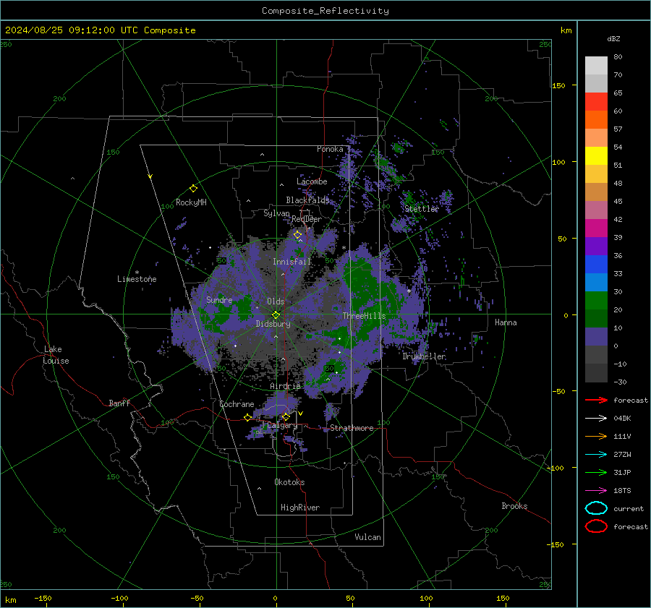Click the Strathmore label
The height and width of the screenshot is (608, 651).
(x=352, y=428)
